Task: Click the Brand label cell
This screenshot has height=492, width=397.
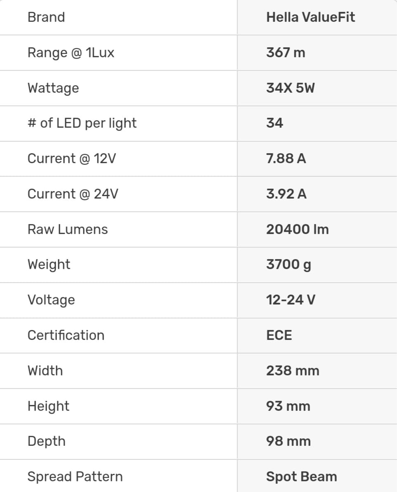Action: (46, 17)
